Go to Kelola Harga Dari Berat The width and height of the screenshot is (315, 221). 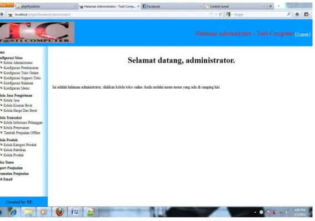[21, 110]
